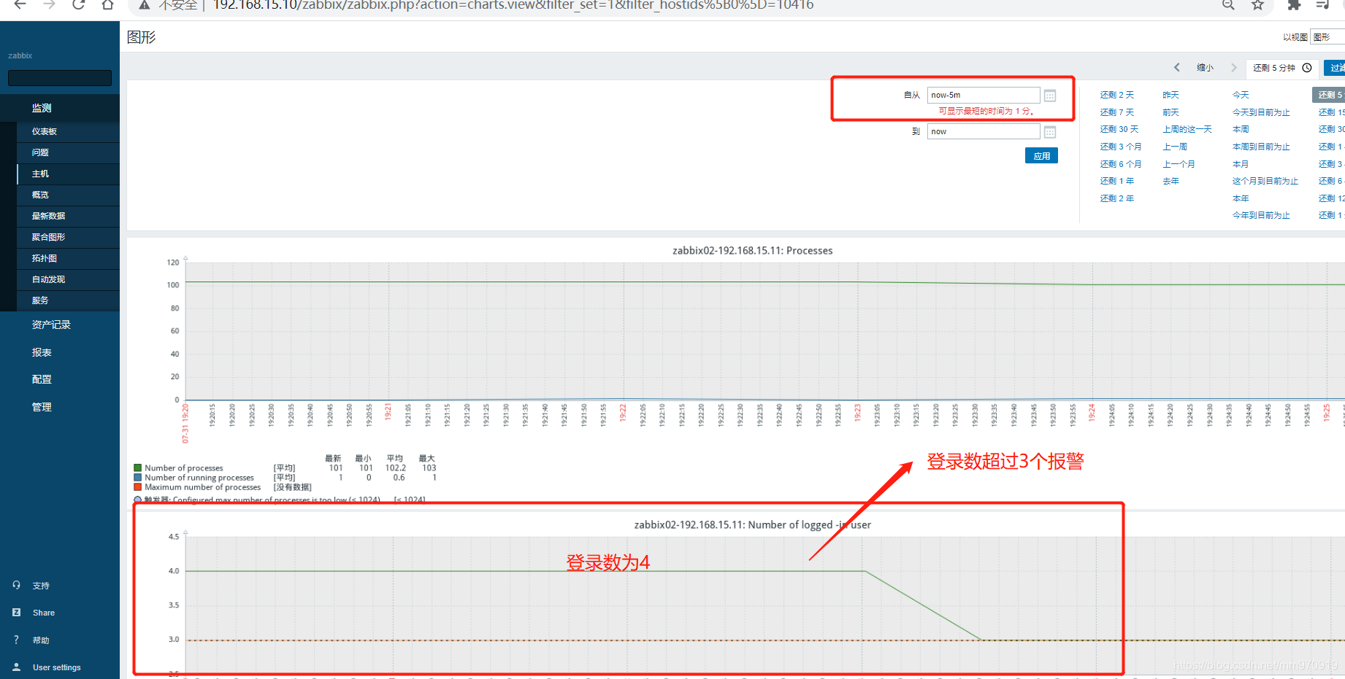Image resolution: width=1345 pixels, height=679 pixels.
Task: Select the 昨天 yesterday range
Action: [1170, 95]
